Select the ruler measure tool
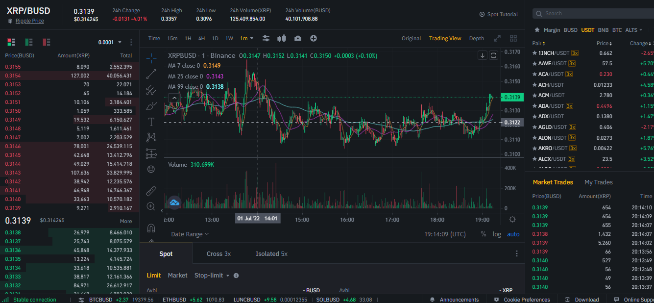Viewport: 654px width, 303px height. coord(151,191)
